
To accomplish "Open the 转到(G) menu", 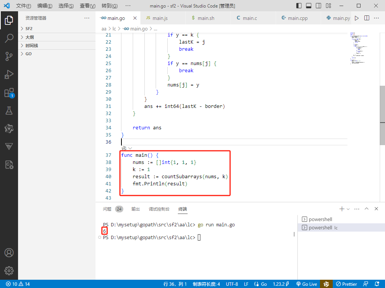I will click(x=109, y=6).
